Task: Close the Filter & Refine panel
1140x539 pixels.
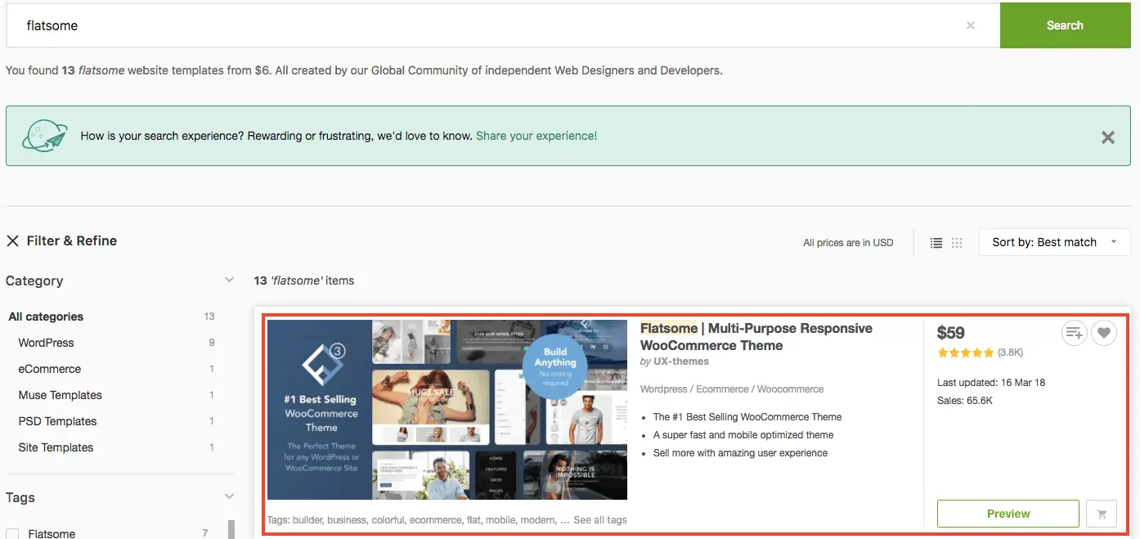Action: tap(12, 240)
